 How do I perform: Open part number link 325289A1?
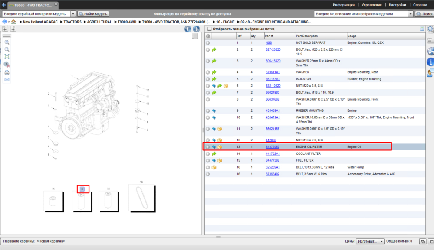273,167
